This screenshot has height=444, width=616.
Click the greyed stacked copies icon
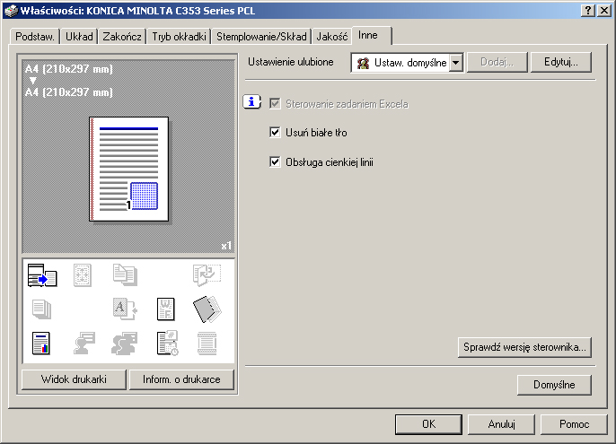(x=41, y=309)
